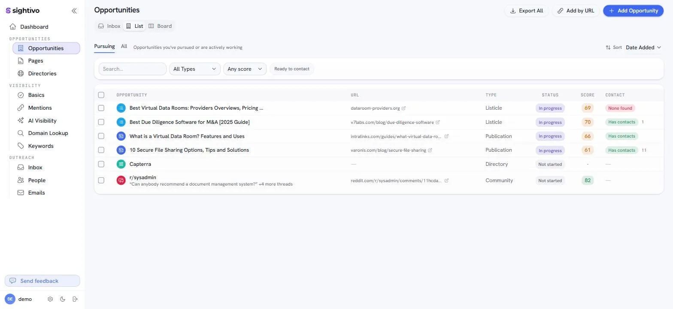
Task: Open In progress status for dataroom-providers row
Action: tap(550, 108)
